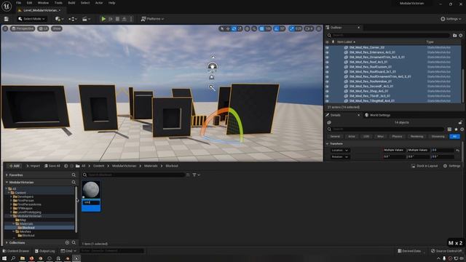Viewport: 466px width, 262px height.
Task: Click the Perspective view mode button
Action: click(23, 28)
